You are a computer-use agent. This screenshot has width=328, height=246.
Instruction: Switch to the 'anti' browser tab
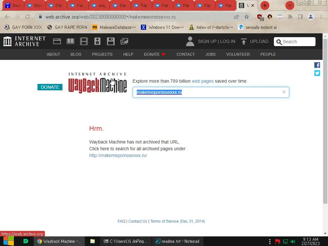point(99,5)
